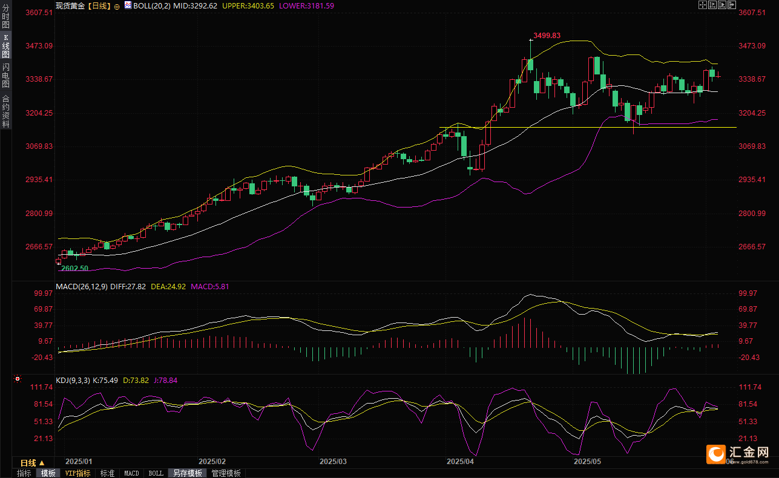Open the 闪电图 sidebar tab
Image resolution: width=779 pixels, height=478 pixels.
[x=6, y=76]
